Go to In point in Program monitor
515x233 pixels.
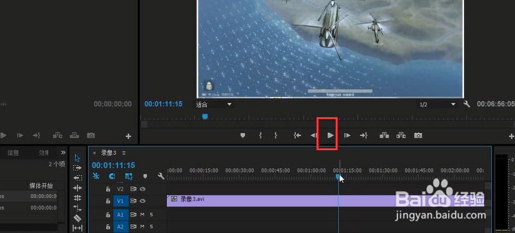[x=297, y=136]
